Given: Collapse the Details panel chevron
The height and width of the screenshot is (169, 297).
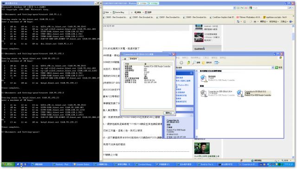Looking at the screenshot, I should (x=191, y=115).
